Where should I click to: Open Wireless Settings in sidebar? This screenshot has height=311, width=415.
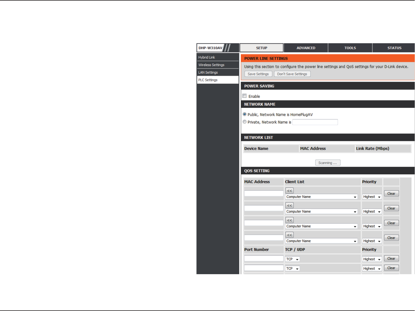click(218, 65)
